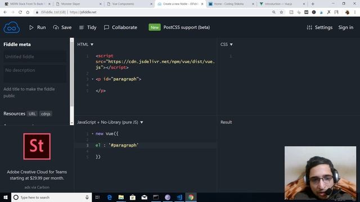
Task: Switch to Introduction — Vue.js tab
Action: click(279, 4)
